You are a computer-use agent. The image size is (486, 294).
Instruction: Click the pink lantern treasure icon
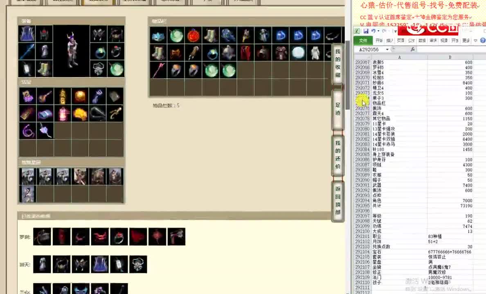click(x=62, y=114)
